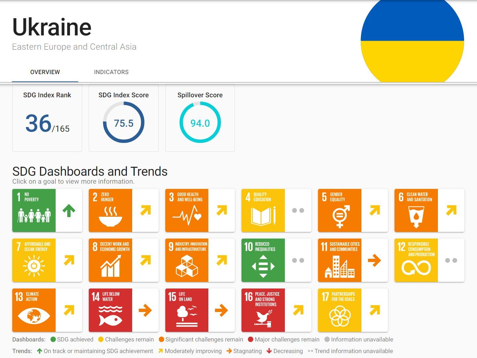The image size is (477, 358).
Task: Click the Ukraine flag image
Action: click(x=412, y=41)
